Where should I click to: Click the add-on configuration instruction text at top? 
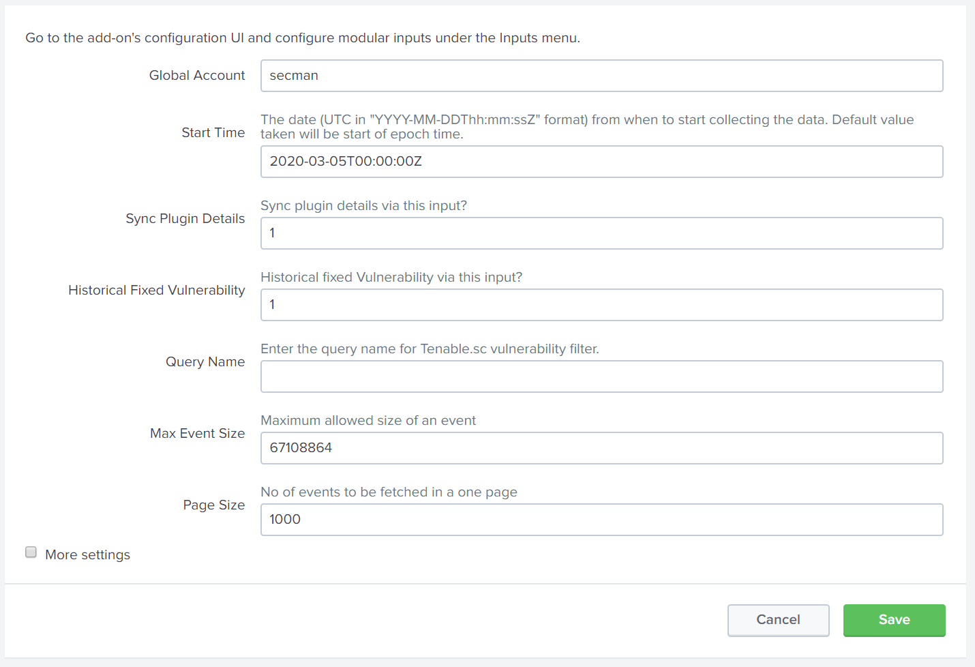(x=303, y=38)
